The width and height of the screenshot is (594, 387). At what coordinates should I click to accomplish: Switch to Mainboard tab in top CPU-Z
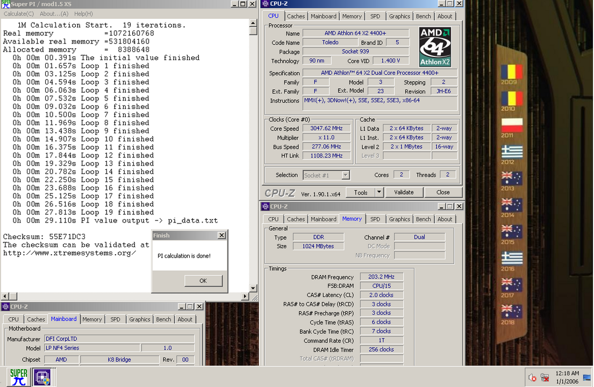(x=324, y=16)
